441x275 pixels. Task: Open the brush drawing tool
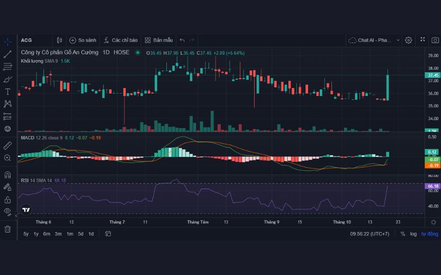(8, 79)
